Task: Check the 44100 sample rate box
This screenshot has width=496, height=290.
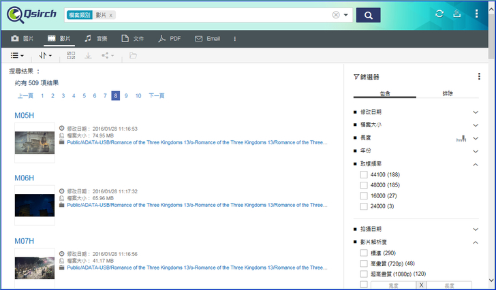Action: pyautogui.click(x=364, y=175)
